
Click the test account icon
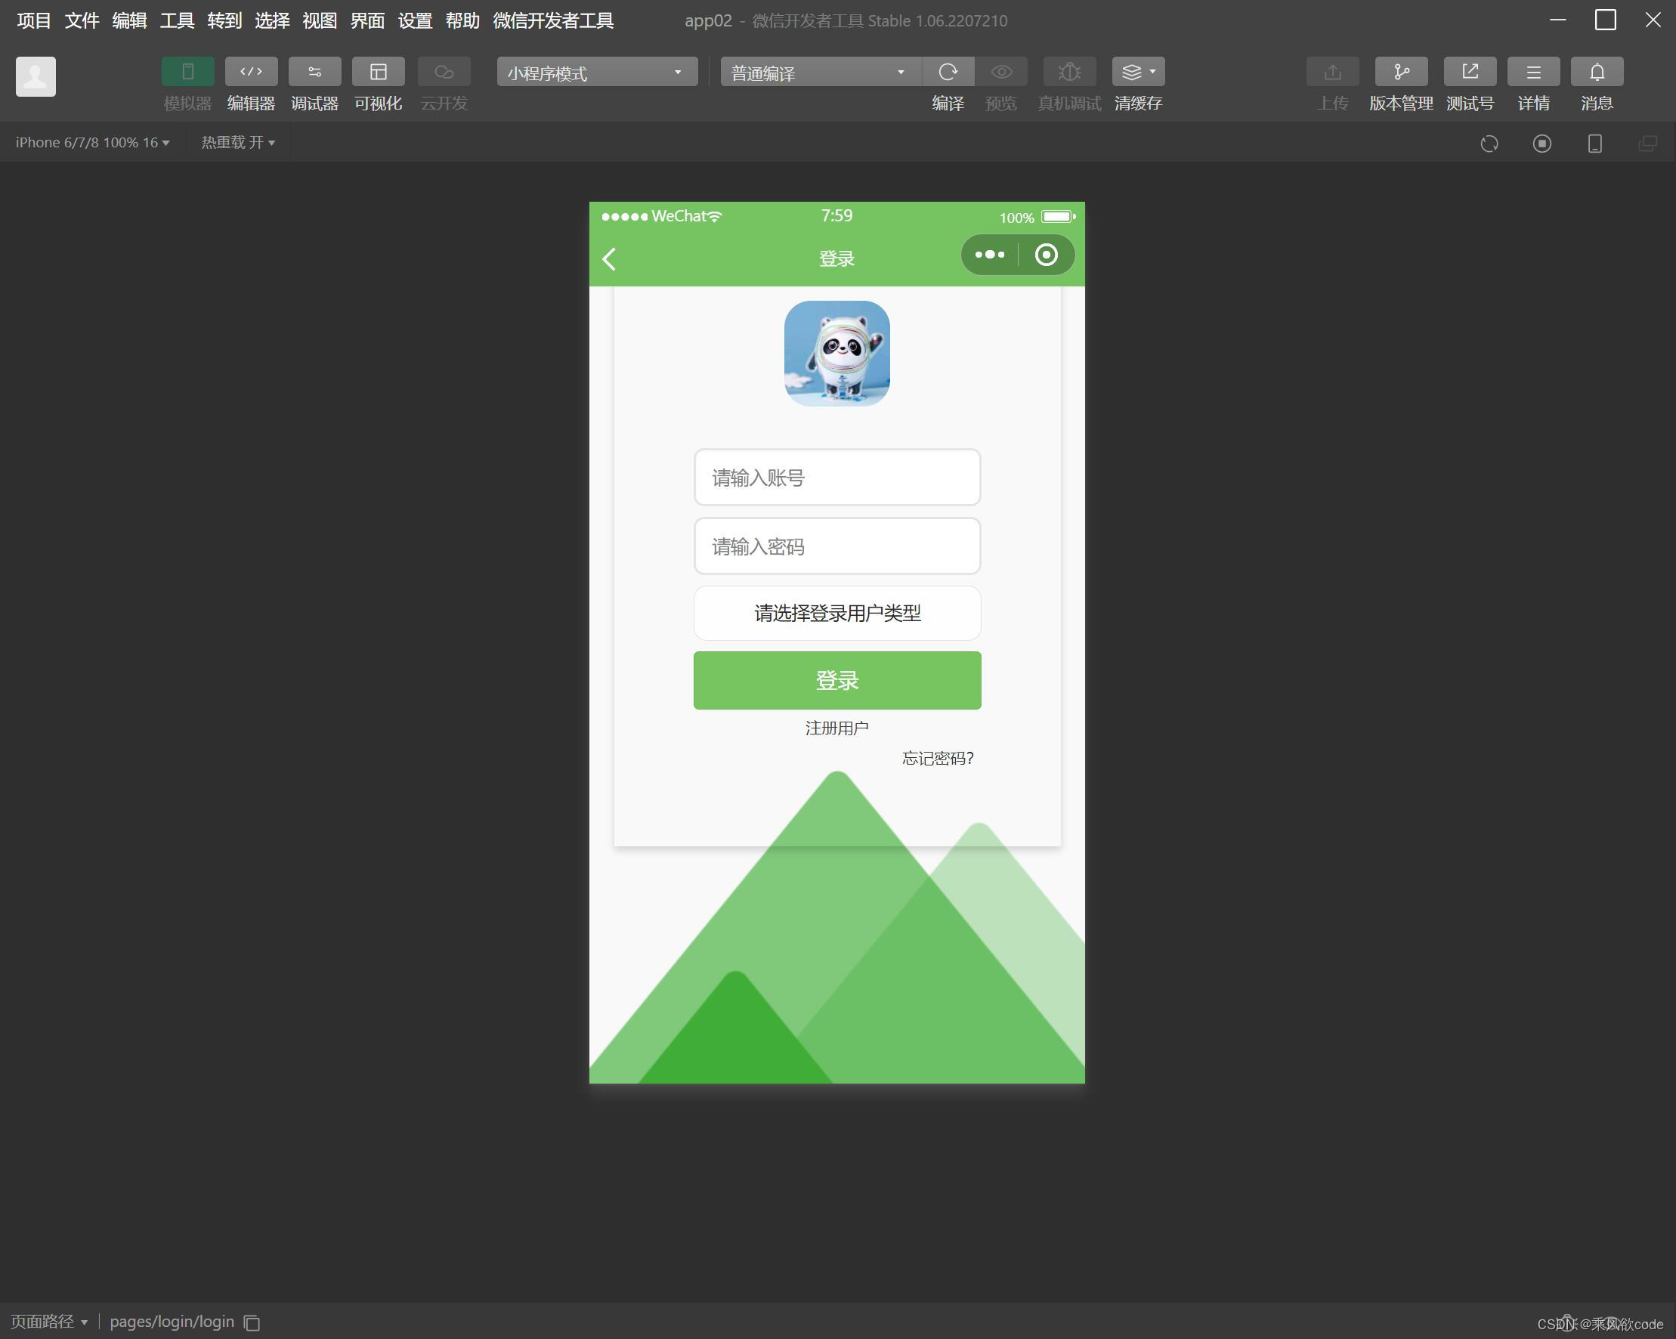coord(1469,72)
